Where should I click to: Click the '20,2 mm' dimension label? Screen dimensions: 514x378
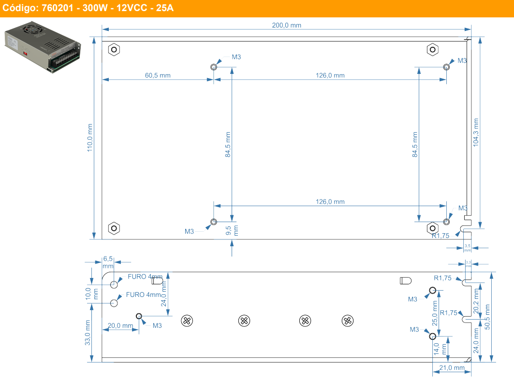(476, 301)
